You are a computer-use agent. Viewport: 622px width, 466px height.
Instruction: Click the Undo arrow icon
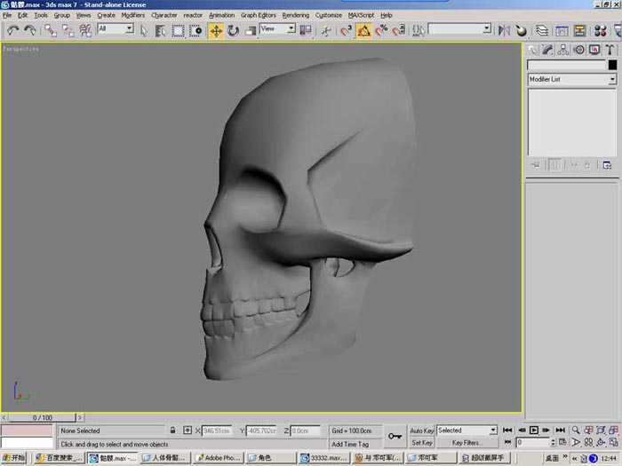point(13,30)
